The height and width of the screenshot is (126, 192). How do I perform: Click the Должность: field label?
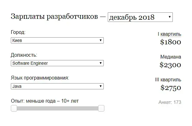pyautogui.click(x=24, y=55)
